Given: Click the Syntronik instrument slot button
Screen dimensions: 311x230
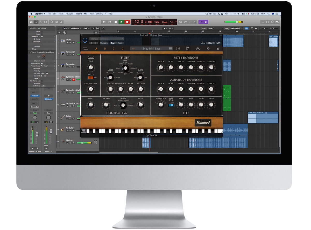Looking at the screenshot, I should [x=35, y=96].
